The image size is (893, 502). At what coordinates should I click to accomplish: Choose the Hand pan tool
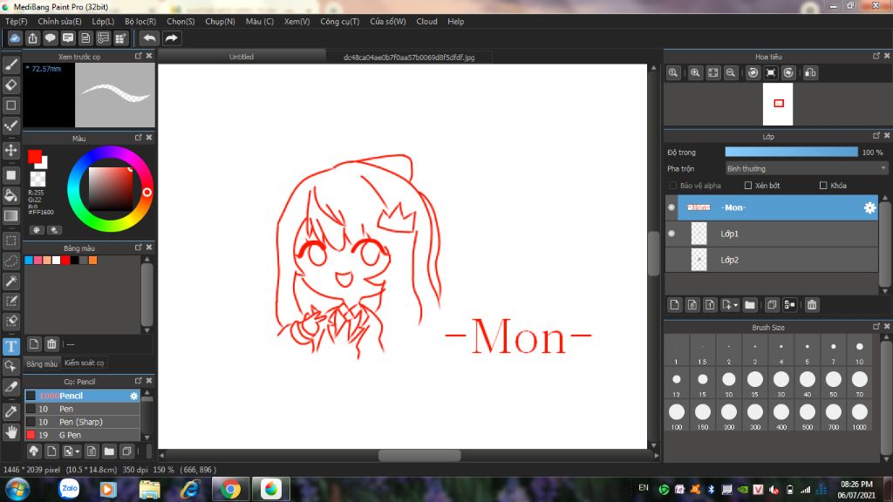[11, 431]
